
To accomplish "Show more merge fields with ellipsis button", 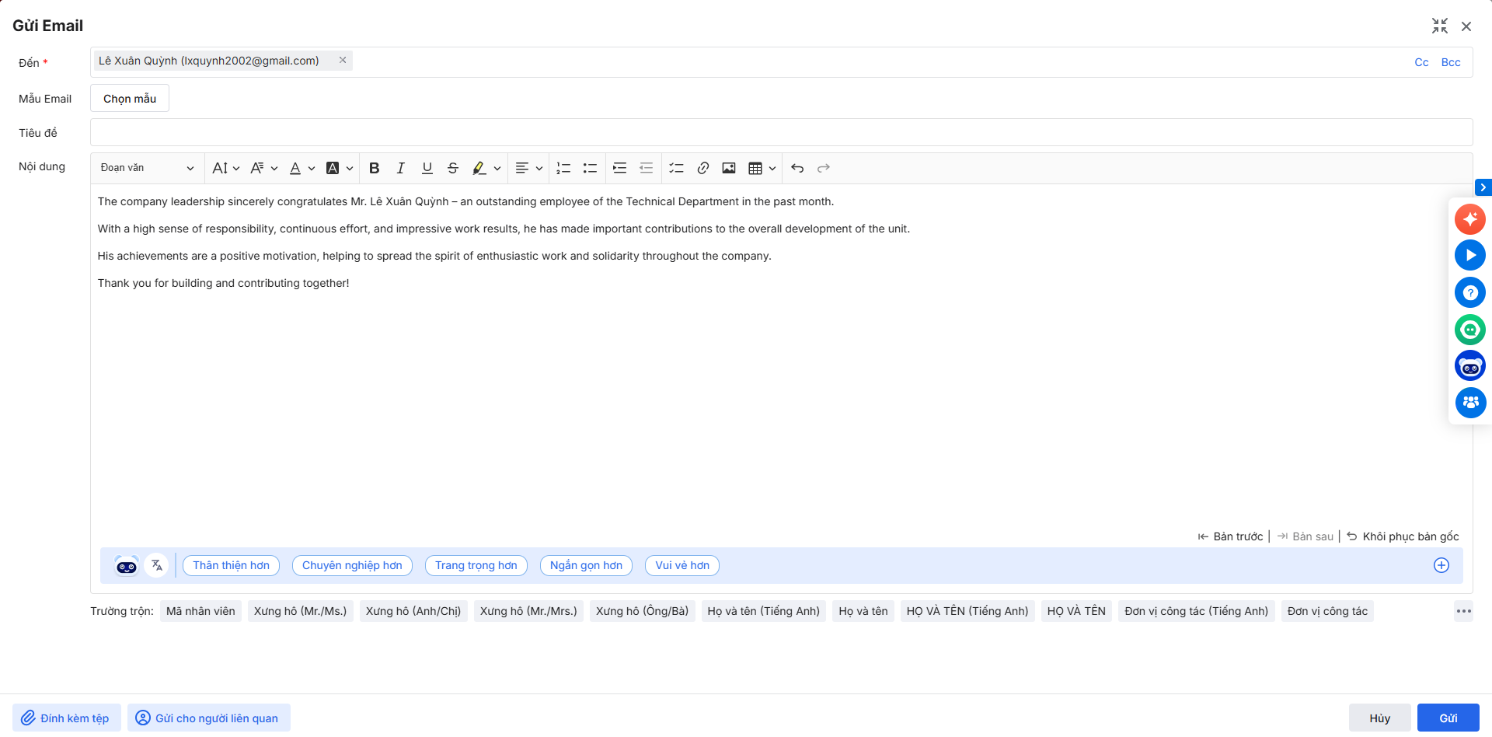I will pos(1464,611).
